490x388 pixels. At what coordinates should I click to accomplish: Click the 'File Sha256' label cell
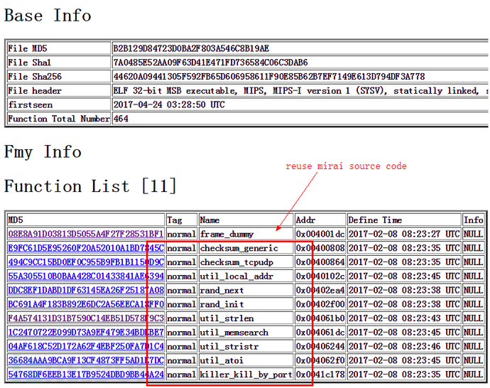pos(59,77)
